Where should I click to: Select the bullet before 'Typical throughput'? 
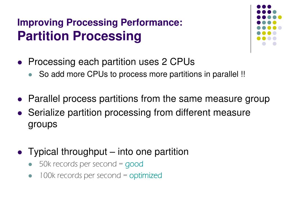20,153
